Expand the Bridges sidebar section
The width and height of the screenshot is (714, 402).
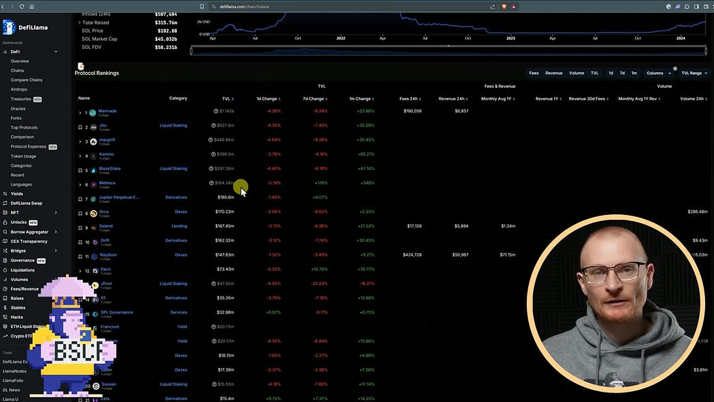56,251
